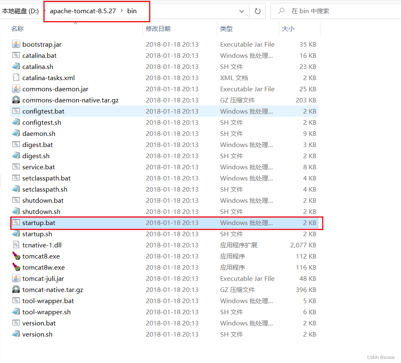Click the digest.sh file icon

(x=16, y=156)
